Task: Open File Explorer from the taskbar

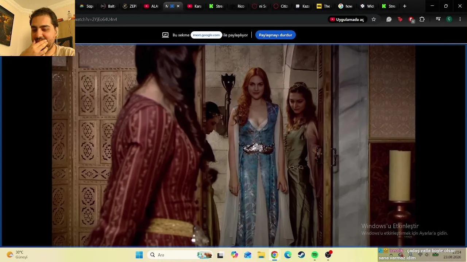Action: tap(261, 255)
